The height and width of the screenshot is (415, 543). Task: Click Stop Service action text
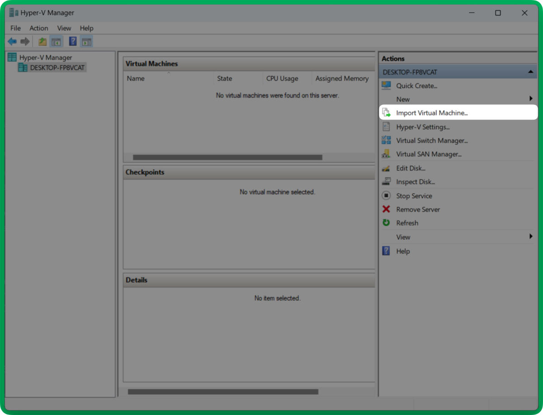(x=414, y=196)
